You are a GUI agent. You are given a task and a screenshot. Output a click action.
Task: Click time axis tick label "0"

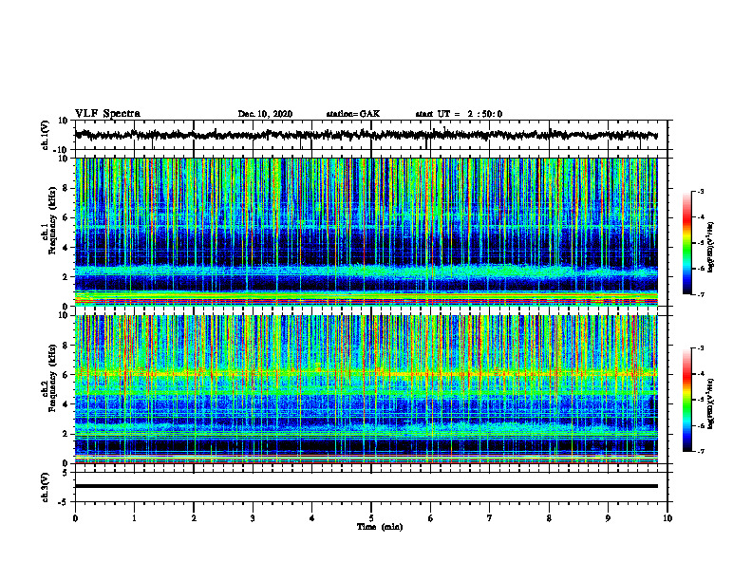point(75,518)
